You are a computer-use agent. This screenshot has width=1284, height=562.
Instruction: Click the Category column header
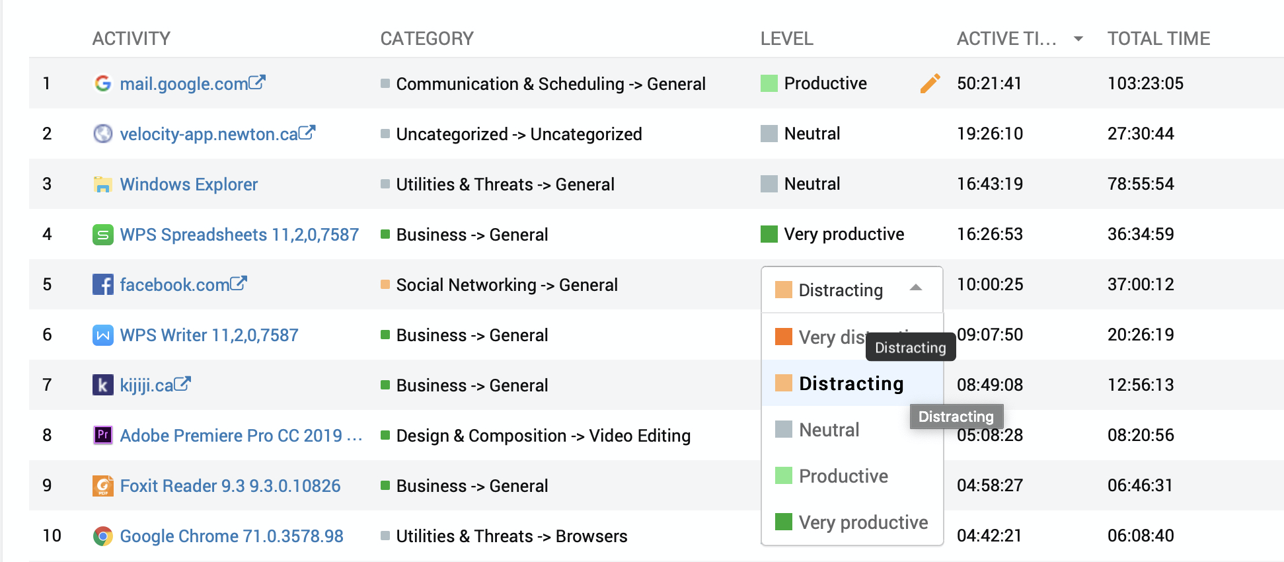tap(427, 39)
